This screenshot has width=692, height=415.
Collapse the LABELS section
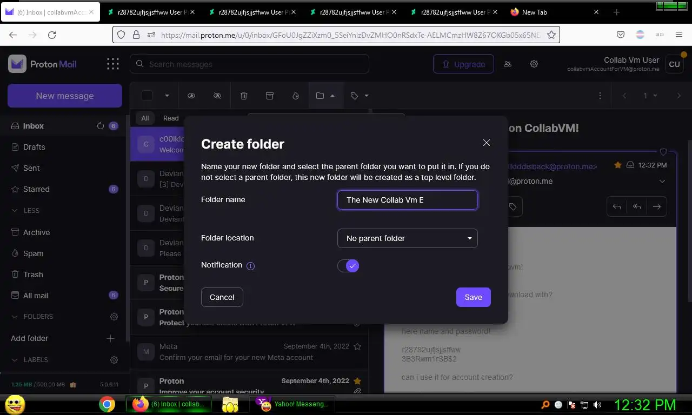(x=30, y=360)
